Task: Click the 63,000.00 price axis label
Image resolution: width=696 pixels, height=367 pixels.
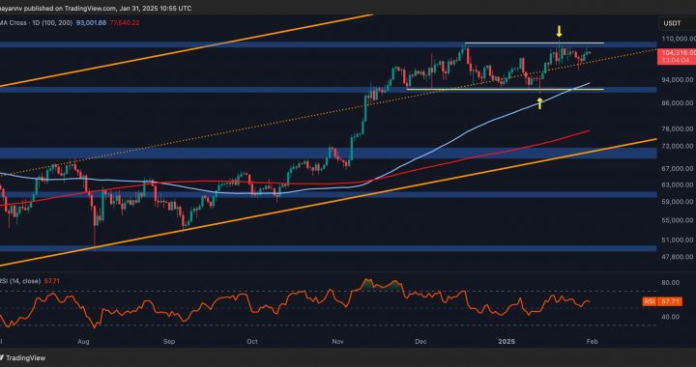Action: [678, 184]
